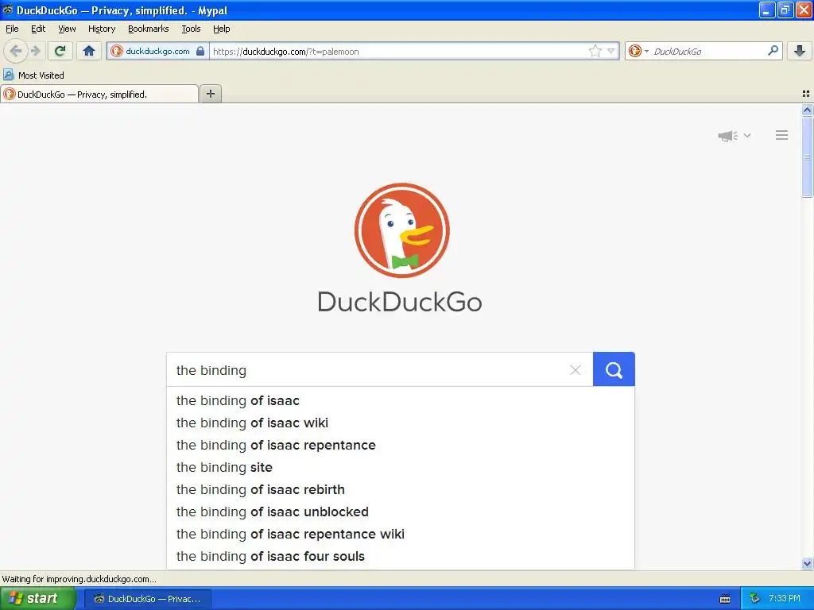Click the 7:33 PM system clock

tap(785, 599)
